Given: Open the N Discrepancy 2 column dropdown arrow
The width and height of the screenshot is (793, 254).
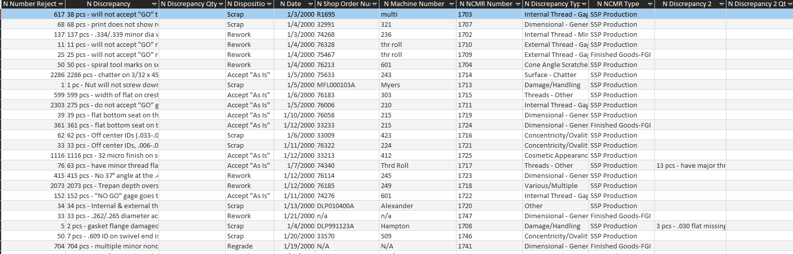Looking at the screenshot, I should click(721, 4).
